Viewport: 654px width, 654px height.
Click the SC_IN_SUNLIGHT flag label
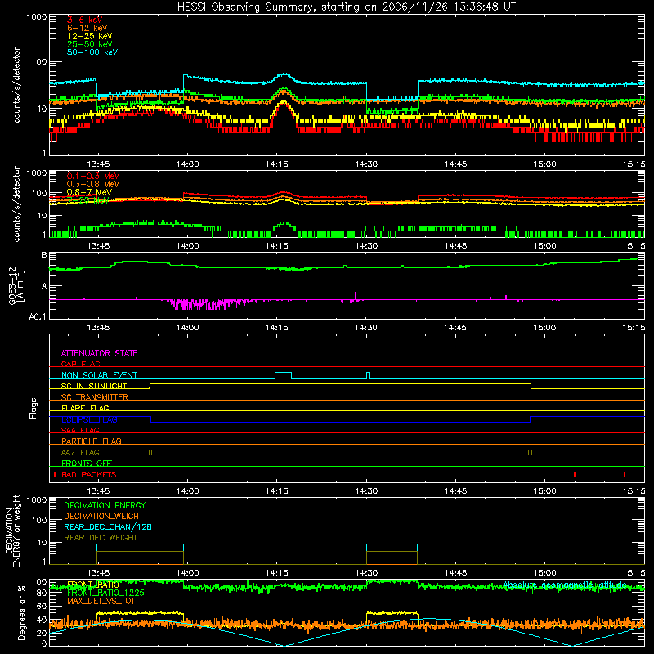[x=93, y=386]
